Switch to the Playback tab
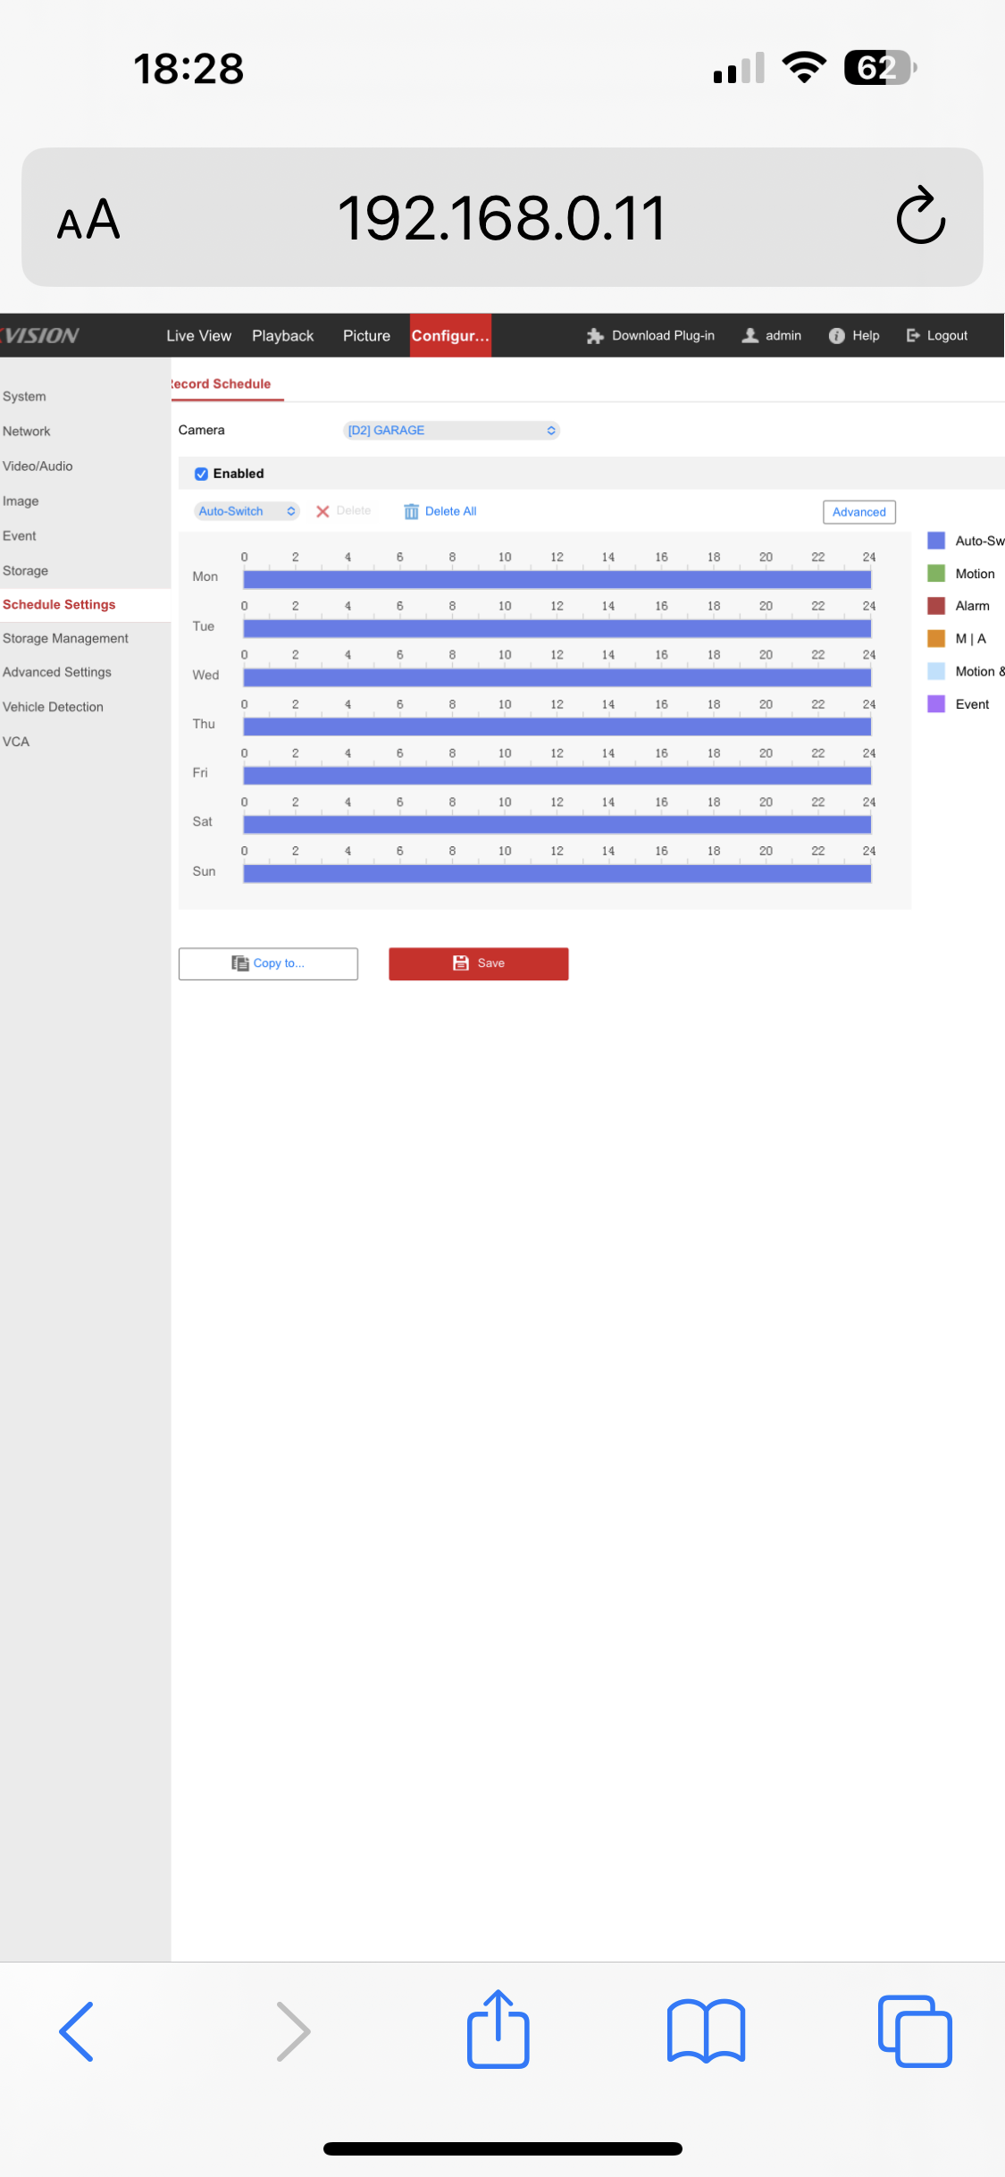The width and height of the screenshot is (1005, 2177). click(x=282, y=336)
